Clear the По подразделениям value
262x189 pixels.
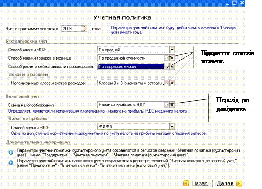pyautogui.click(x=172, y=66)
